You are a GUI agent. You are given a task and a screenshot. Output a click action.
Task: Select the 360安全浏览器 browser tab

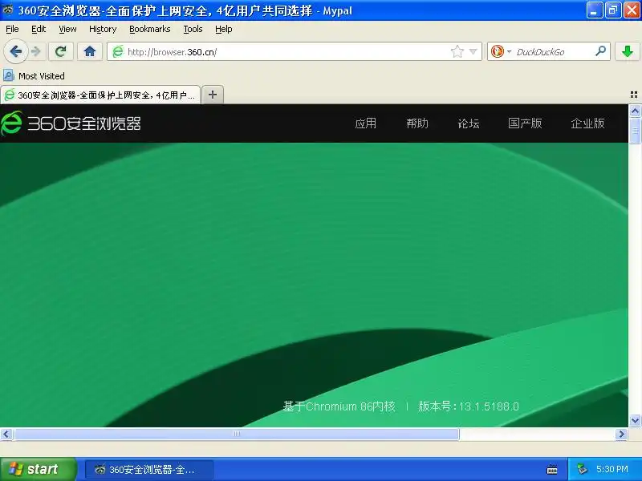[x=101, y=95]
